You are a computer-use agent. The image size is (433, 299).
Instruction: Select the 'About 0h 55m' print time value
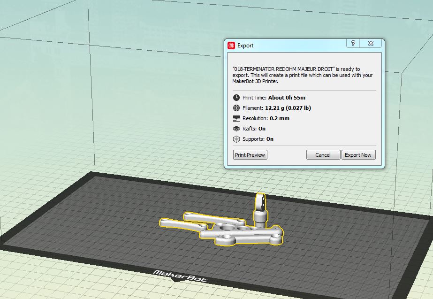(x=287, y=98)
